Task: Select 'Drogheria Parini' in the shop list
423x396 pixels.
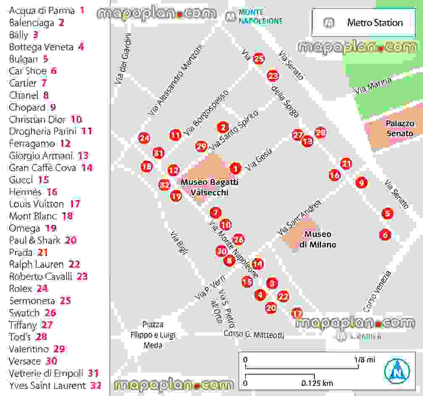Action: pyautogui.click(x=43, y=131)
